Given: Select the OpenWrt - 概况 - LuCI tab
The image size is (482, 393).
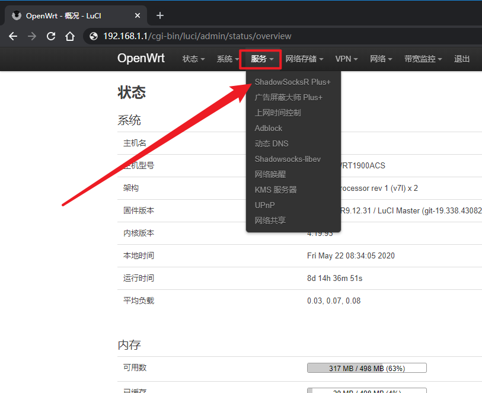Looking at the screenshot, I should 75,15.
